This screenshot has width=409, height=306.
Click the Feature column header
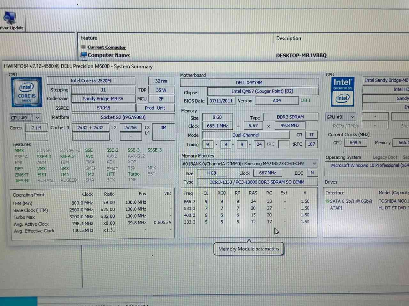point(89,38)
